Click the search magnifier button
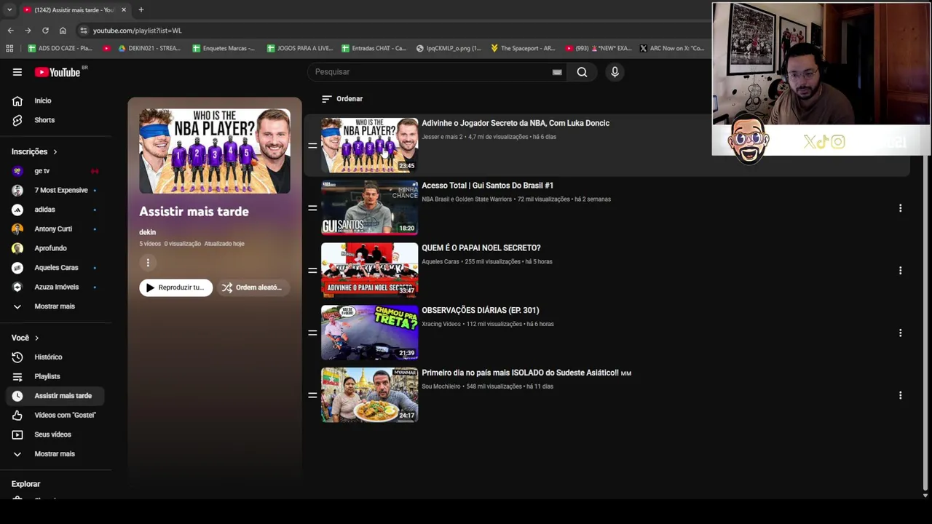The image size is (932, 524). pos(582,72)
